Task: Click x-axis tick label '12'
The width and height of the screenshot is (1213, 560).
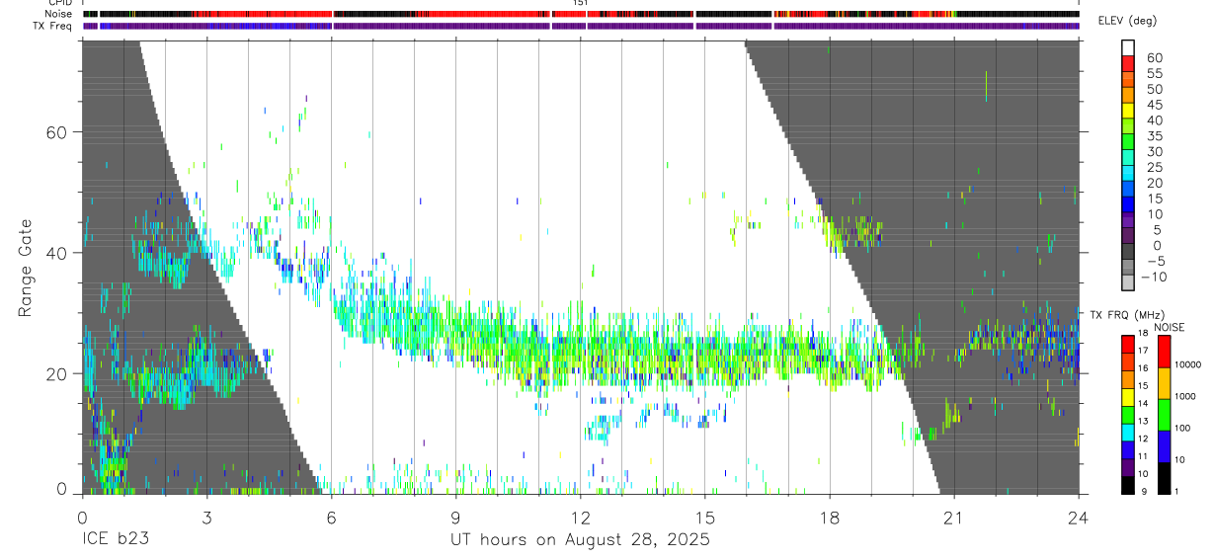Action: [581, 516]
